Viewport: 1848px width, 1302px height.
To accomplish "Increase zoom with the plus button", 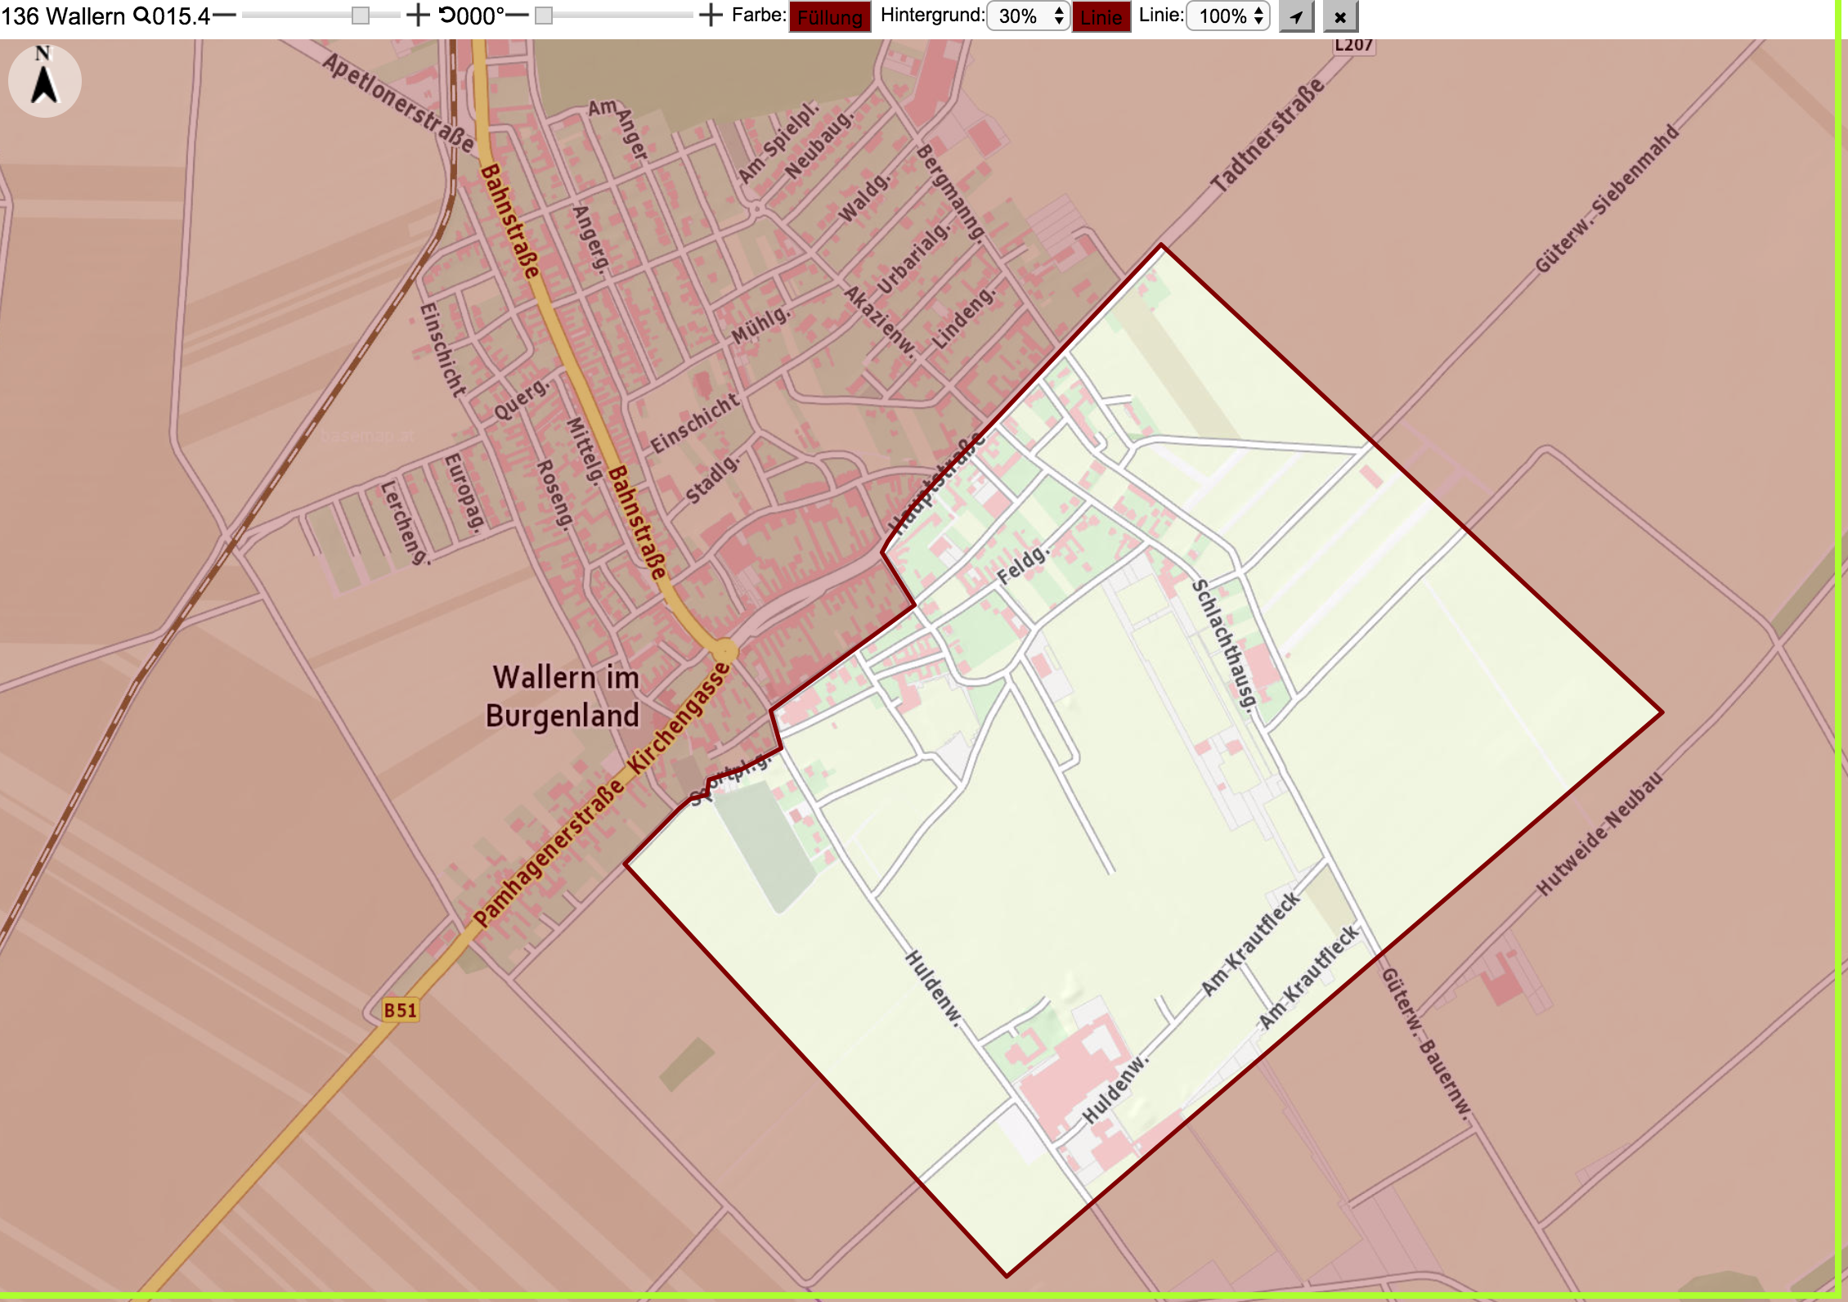I will pos(418,16).
